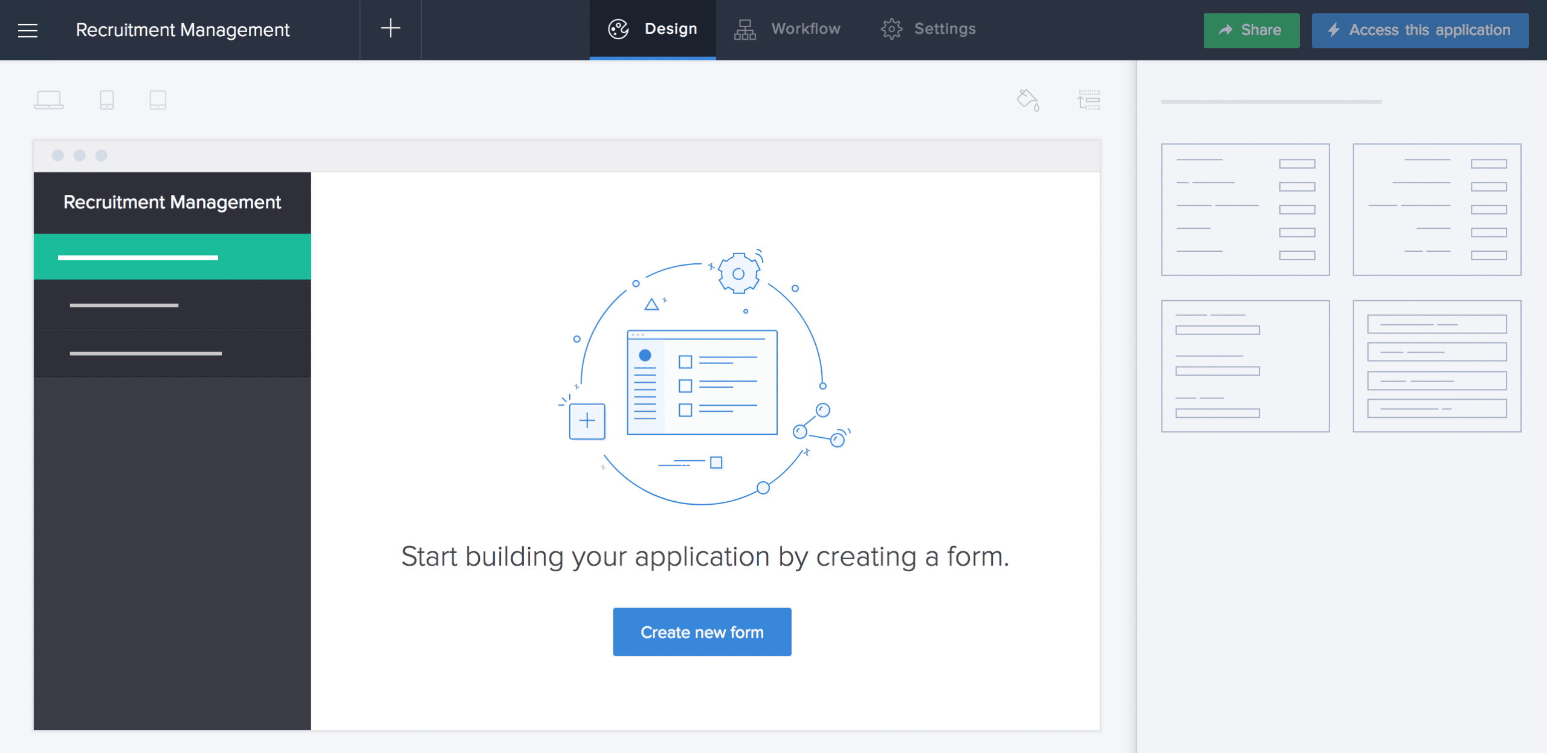The width and height of the screenshot is (1547, 753).
Task: Choose the bottom-right boxed layout thumbnail
Action: click(x=1436, y=366)
